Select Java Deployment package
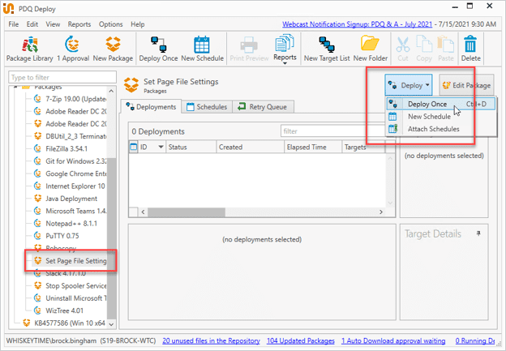This screenshot has width=506, height=351. point(66,199)
